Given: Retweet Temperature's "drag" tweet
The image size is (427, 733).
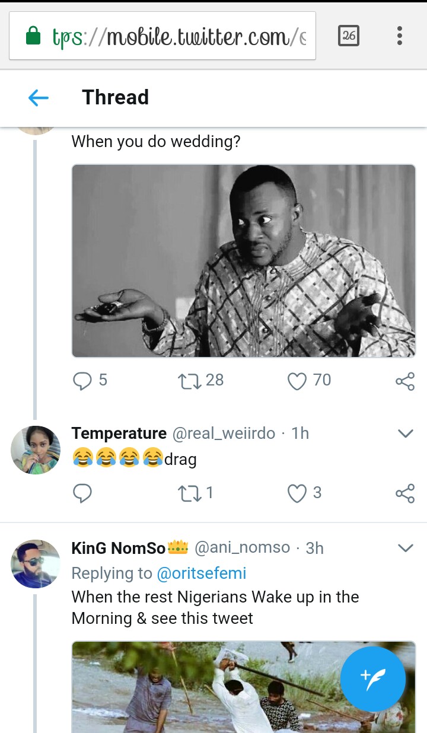Looking at the screenshot, I should coord(190,493).
